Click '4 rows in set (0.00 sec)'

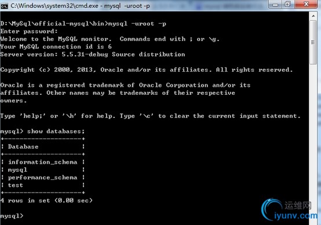46,201
